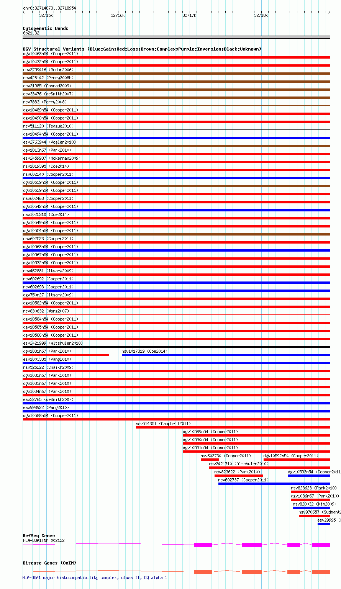This screenshot has width=341, height=589.
Task: Click the black bar under esv2421999 (Altshuler2010)
Action: point(177,347)
